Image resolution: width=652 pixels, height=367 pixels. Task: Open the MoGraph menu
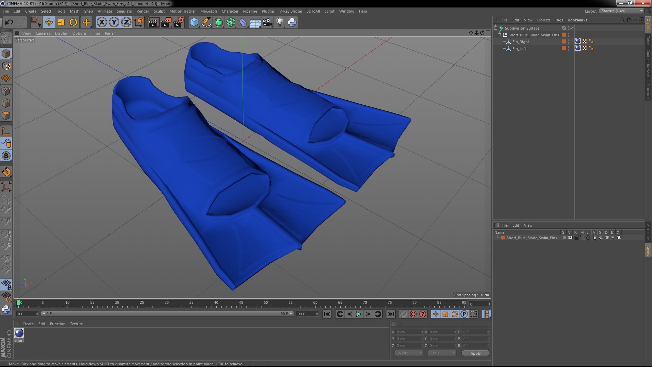click(x=208, y=11)
